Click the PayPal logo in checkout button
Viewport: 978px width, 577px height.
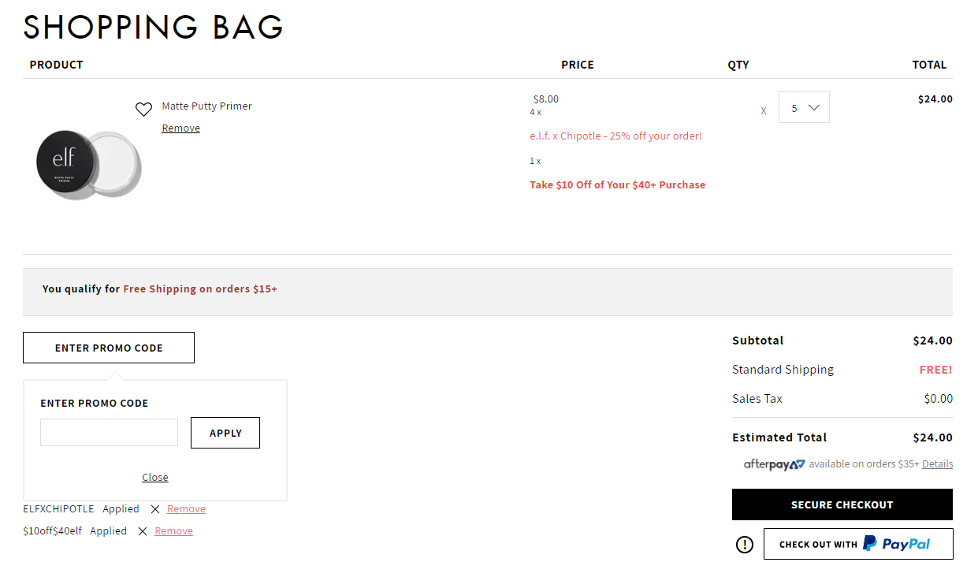pyautogui.click(x=896, y=544)
